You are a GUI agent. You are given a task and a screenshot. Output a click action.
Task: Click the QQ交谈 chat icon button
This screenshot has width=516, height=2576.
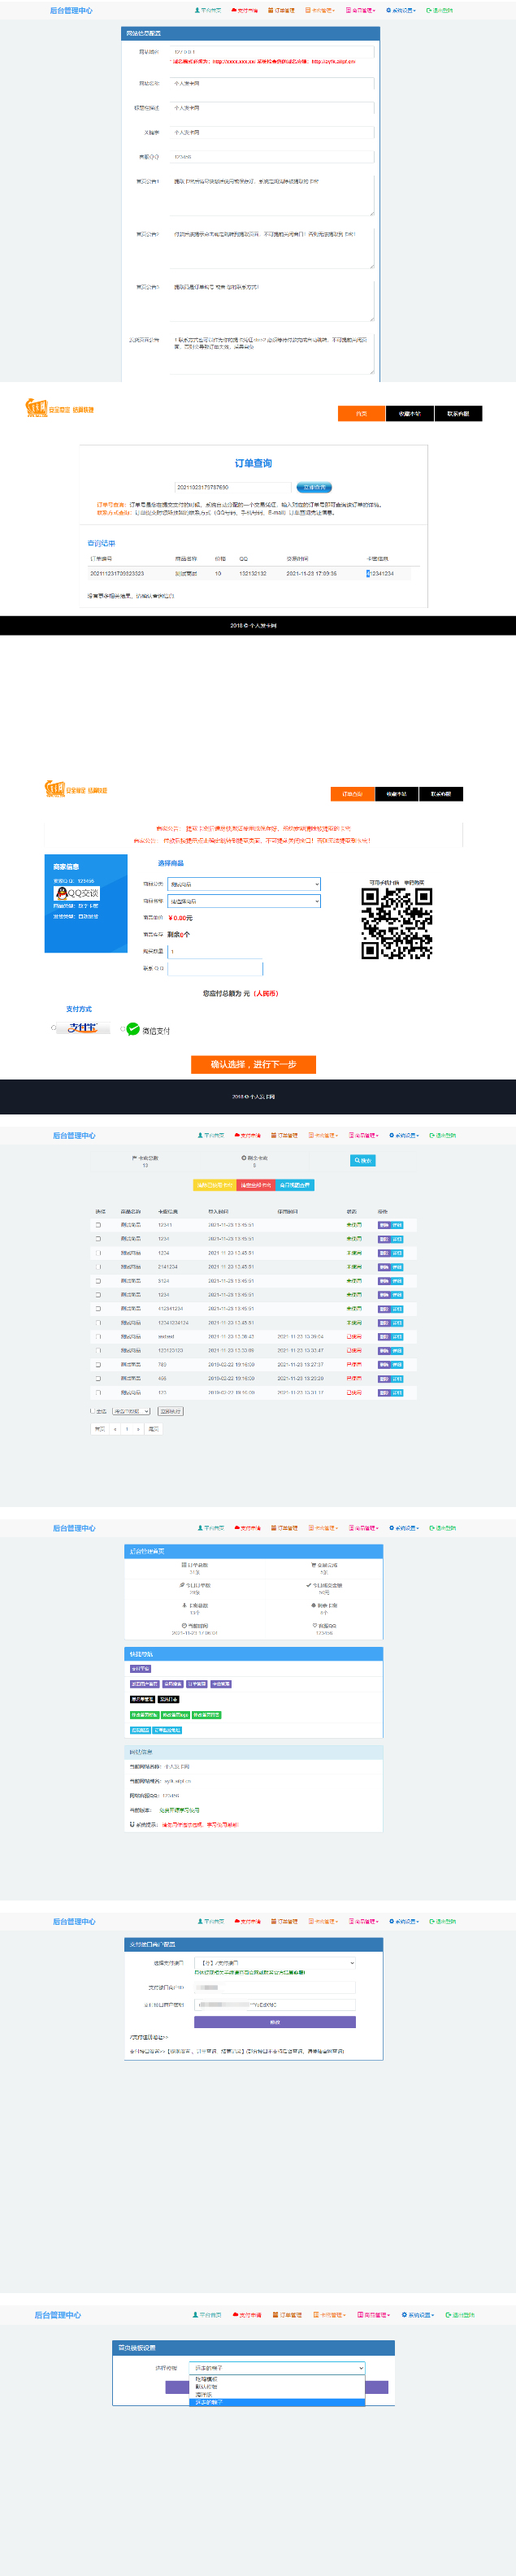click(77, 893)
